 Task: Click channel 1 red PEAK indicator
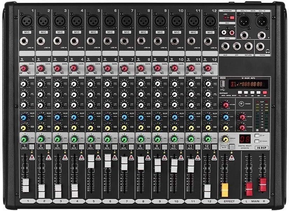tap(32, 157)
